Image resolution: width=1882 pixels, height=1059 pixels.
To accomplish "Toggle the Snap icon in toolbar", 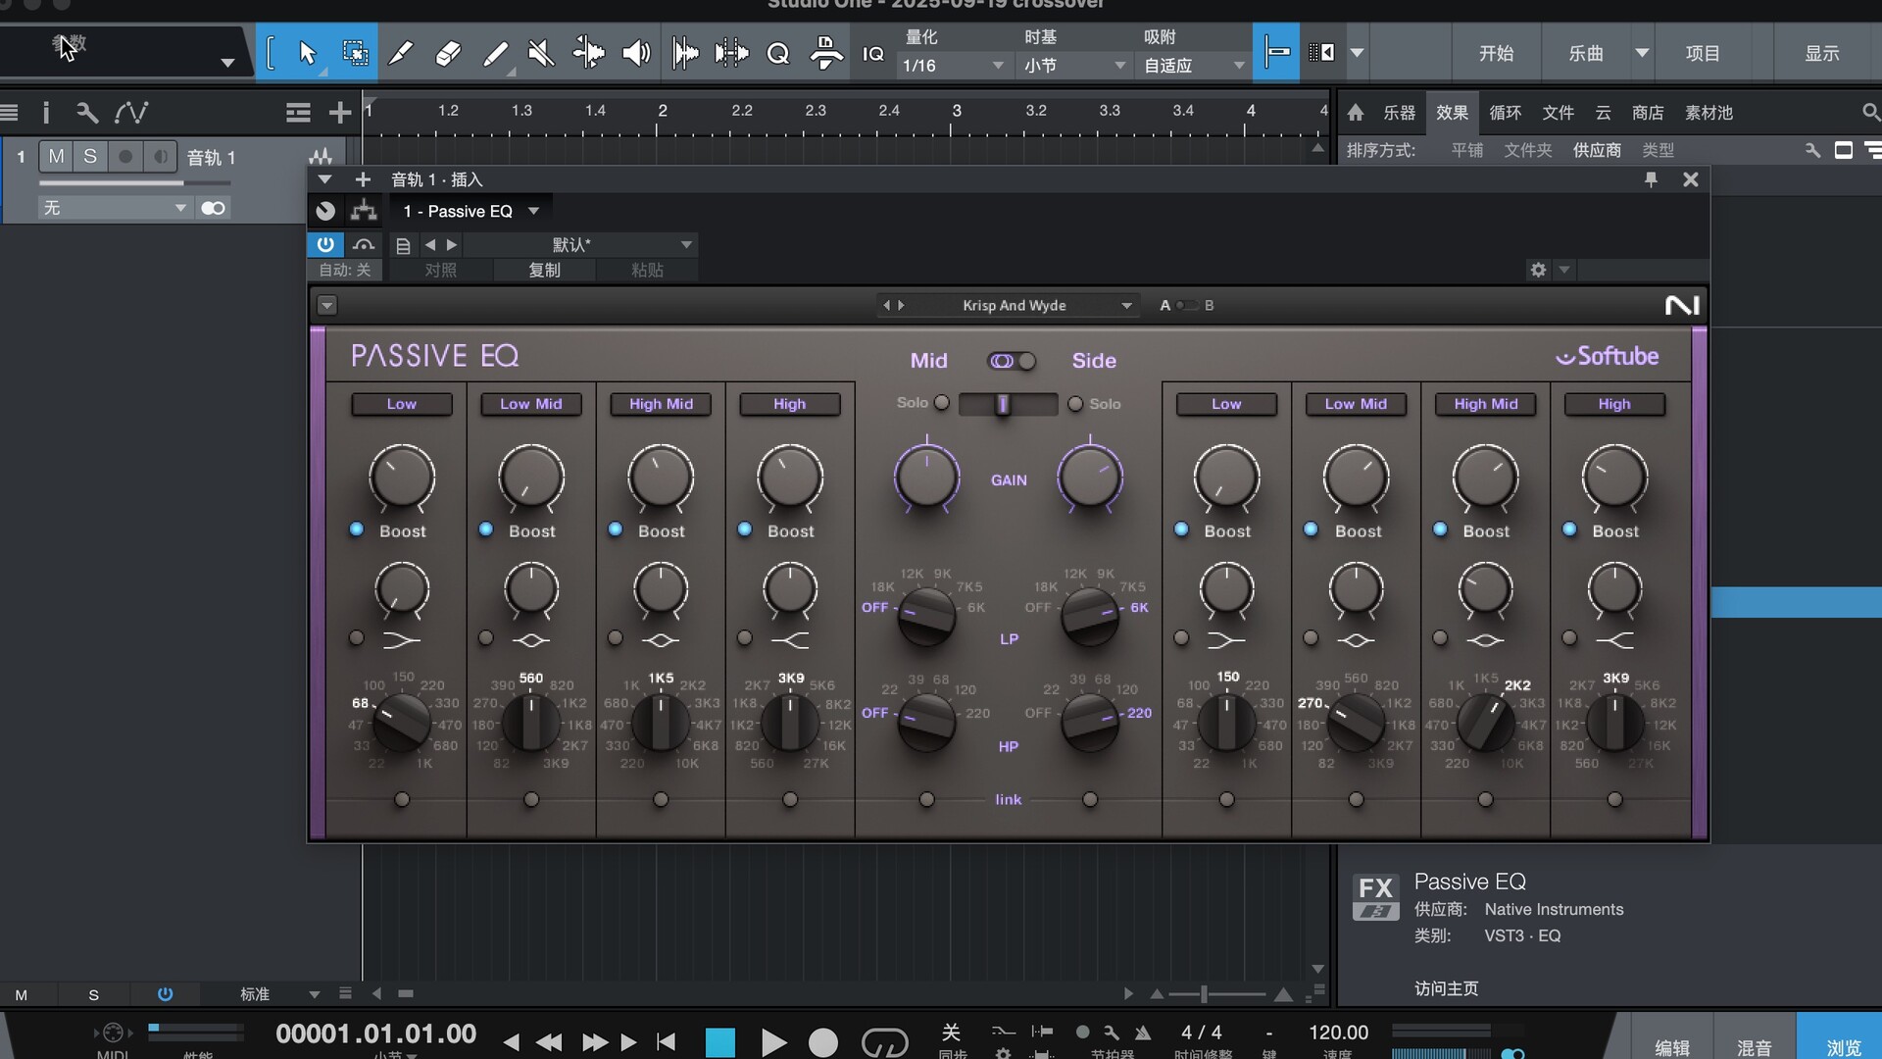I will coord(1276,53).
